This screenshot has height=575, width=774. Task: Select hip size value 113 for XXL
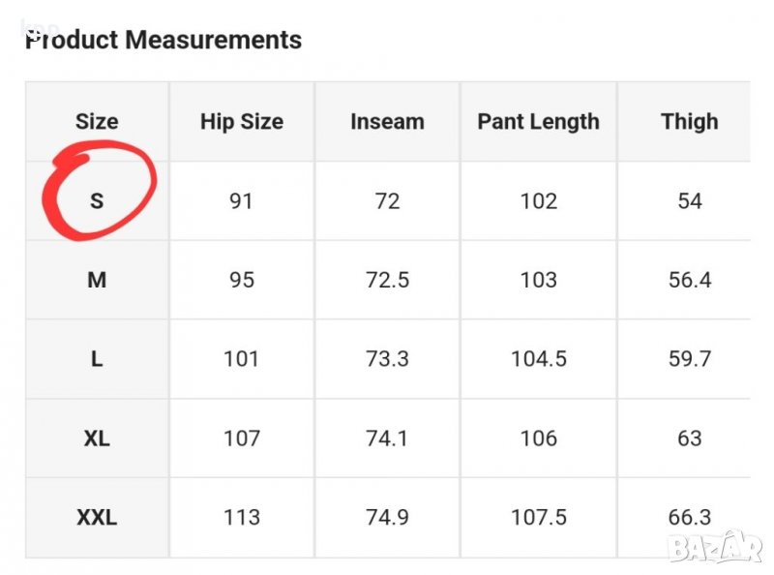point(242,518)
